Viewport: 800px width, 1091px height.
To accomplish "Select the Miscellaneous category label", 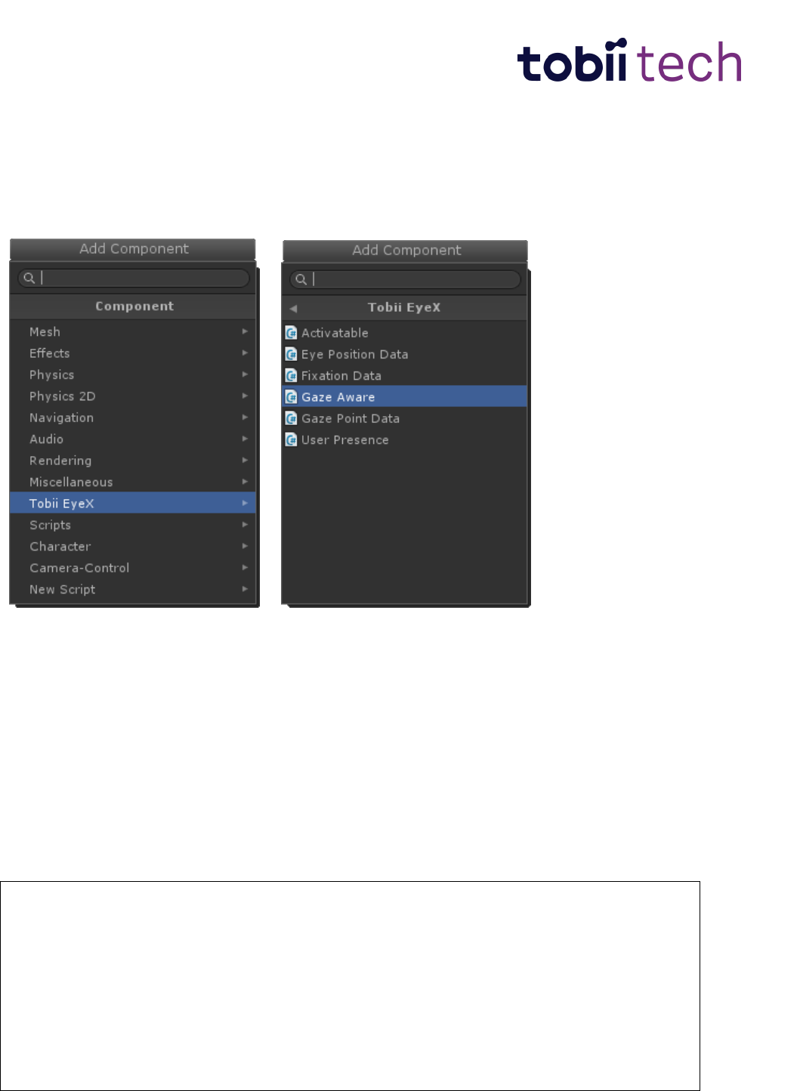I will (71, 482).
